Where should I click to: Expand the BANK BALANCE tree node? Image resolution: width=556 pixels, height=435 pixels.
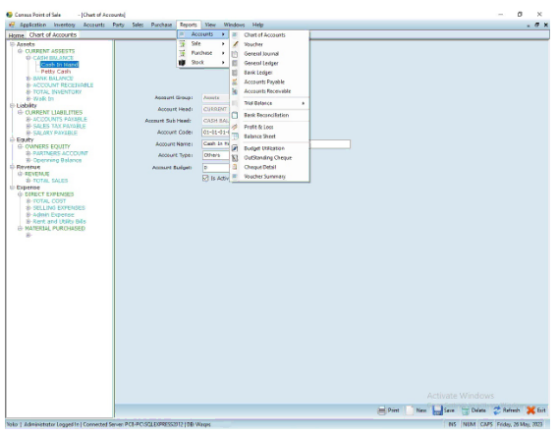point(28,79)
